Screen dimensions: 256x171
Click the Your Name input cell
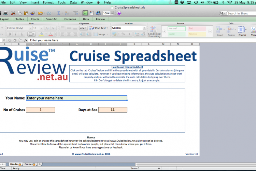pyautogui.click(x=76, y=98)
